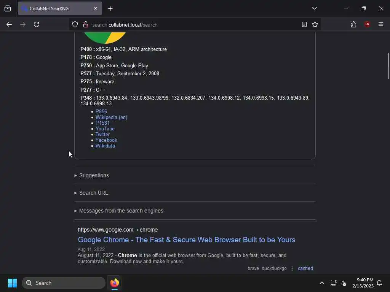Click the brave engine label
Image resolution: width=390 pixels, height=292 pixels.
click(253, 268)
